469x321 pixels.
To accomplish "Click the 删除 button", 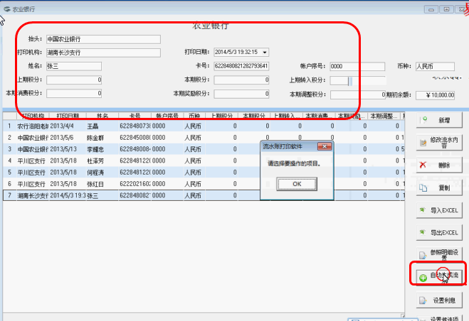I will click(439, 165).
